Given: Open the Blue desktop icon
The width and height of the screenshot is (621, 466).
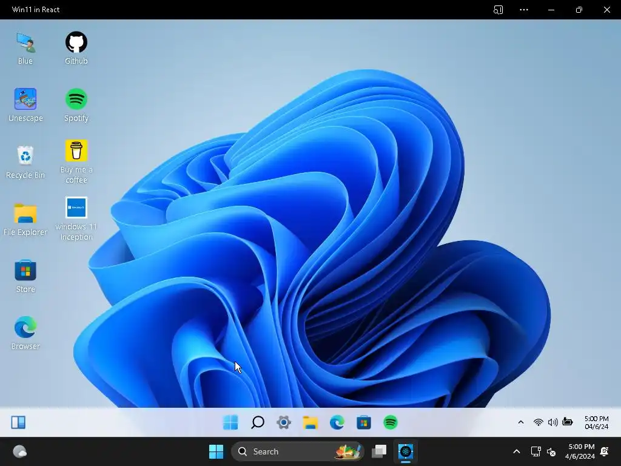Looking at the screenshot, I should [25, 49].
